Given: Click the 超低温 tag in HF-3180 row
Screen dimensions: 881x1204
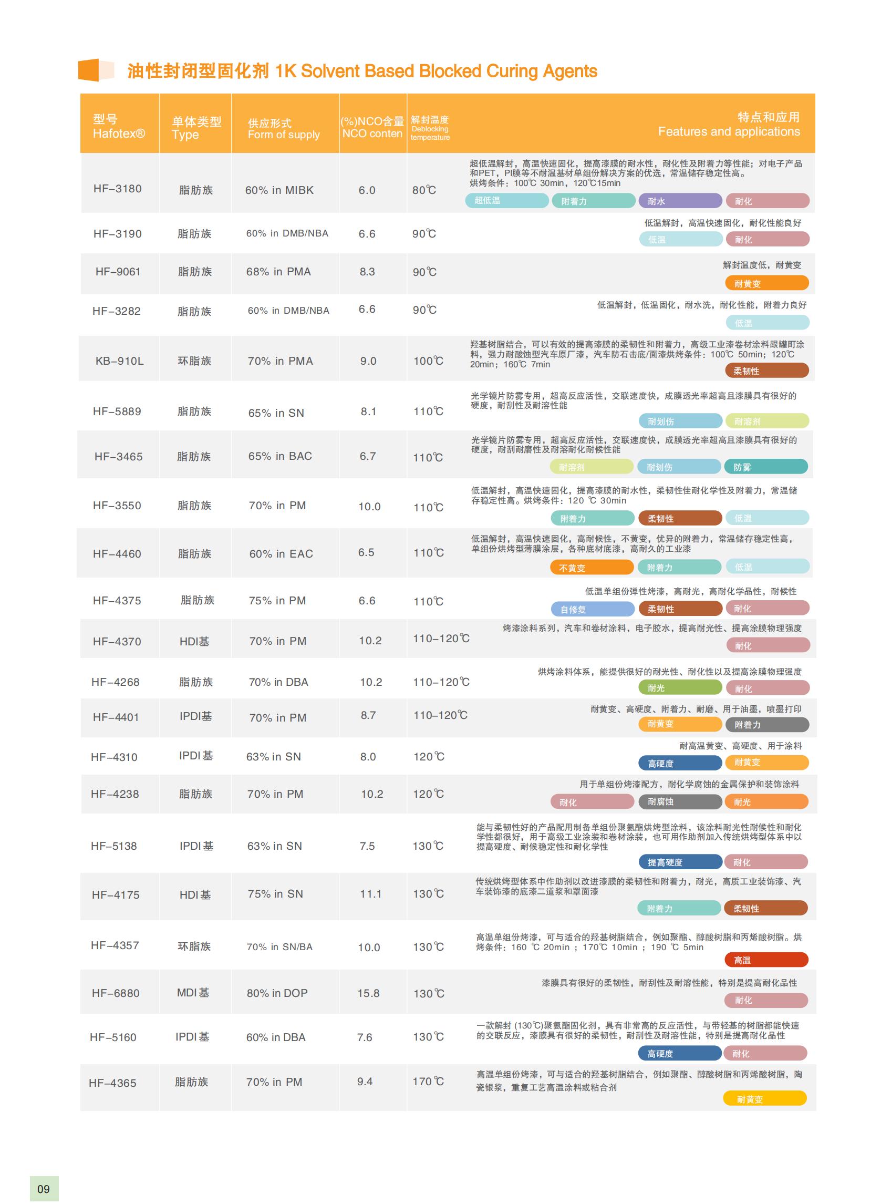Looking at the screenshot, I should pos(506,201).
